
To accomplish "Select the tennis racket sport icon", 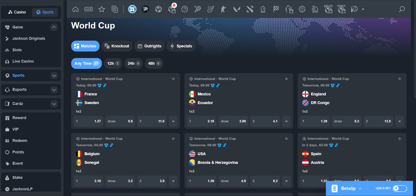I will (x=198, y=9).
